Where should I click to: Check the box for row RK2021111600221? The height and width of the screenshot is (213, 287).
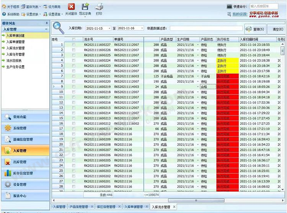coord(73,76)
